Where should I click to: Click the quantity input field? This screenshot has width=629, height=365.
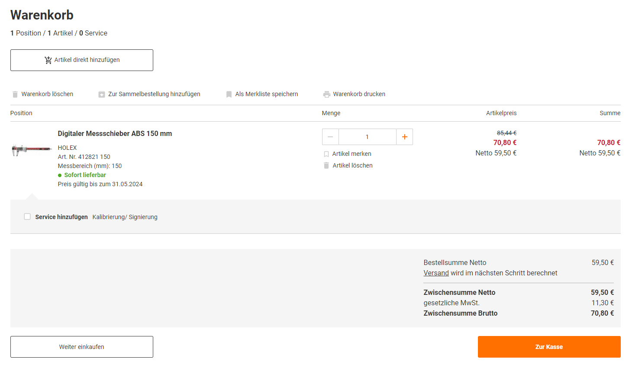pos(367,137)
